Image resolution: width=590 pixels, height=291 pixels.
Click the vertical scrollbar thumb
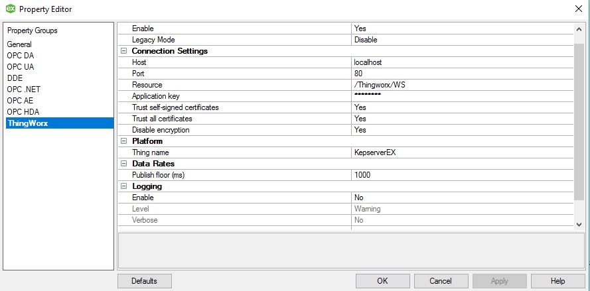(579, 122)
